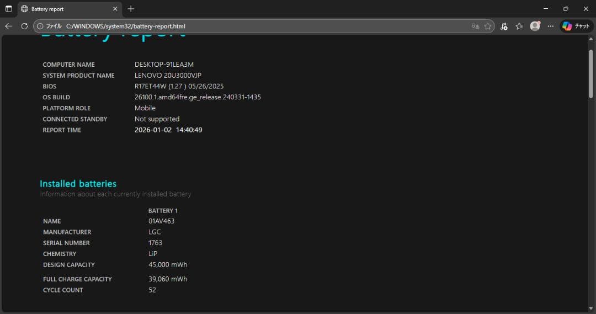Open the Copilot chat button
Screen dimensions: 596x314
point(576,26)
